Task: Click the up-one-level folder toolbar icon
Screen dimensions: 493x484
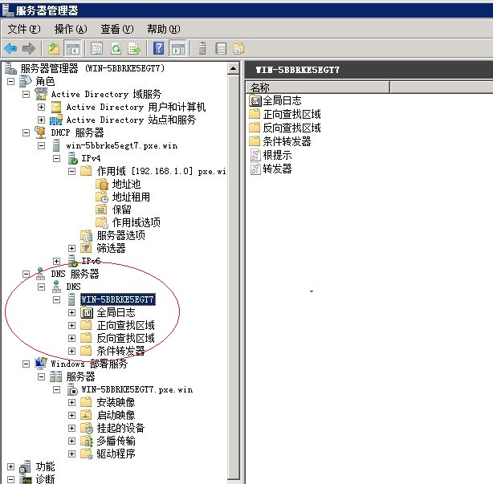Action: (54, 49)
